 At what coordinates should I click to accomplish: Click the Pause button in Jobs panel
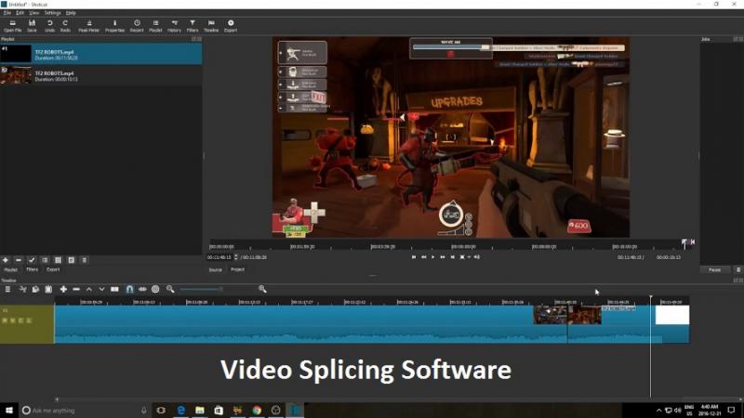pos(714,269)
